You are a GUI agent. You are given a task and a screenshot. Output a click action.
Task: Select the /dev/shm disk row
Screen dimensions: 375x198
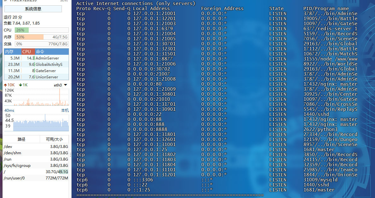point(36,153)
